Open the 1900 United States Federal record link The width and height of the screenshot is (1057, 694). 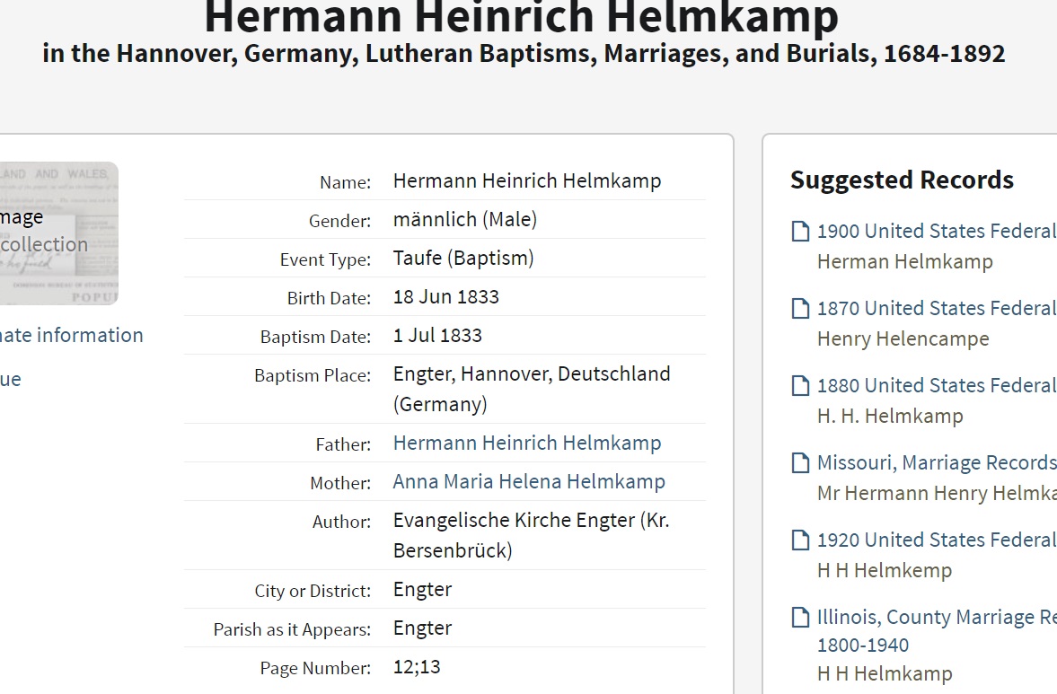tap(936, 232)
